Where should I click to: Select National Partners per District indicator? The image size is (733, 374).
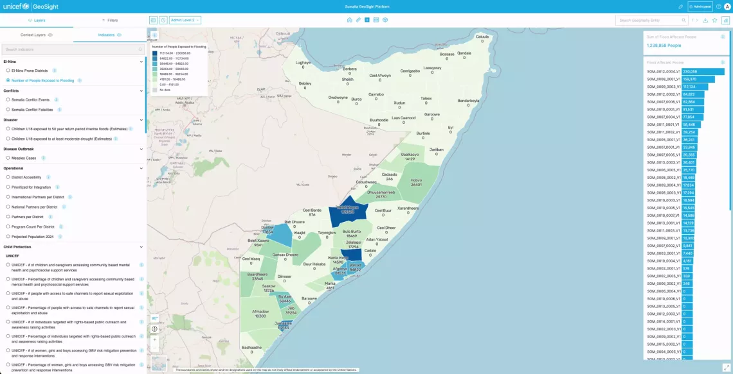[8, 207]
